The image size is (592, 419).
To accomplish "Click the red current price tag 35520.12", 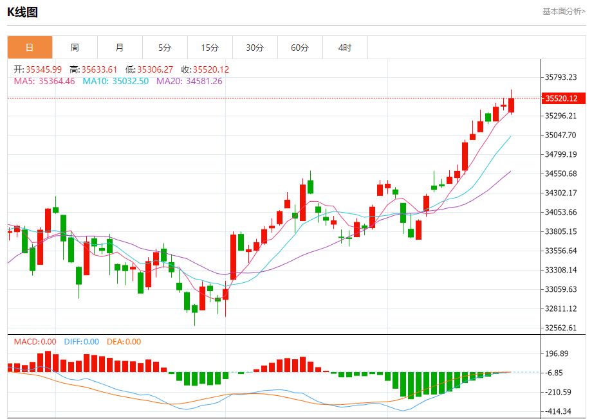I will coord(563,98).
